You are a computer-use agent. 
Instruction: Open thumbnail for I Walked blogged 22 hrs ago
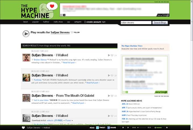pyautogui.click(x=26, y=118)
